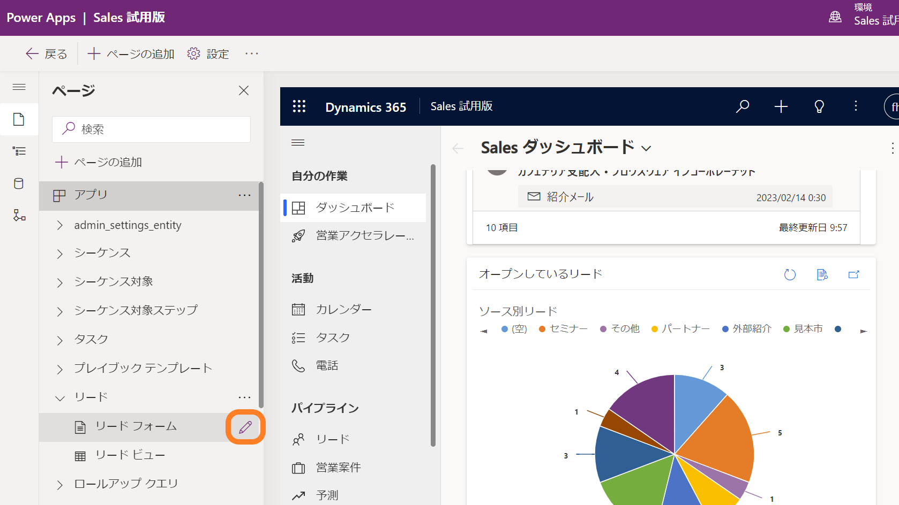Click ページの追加 in the pages panel
The width and height of the screenshot is (899, 505).
point(99,162)
